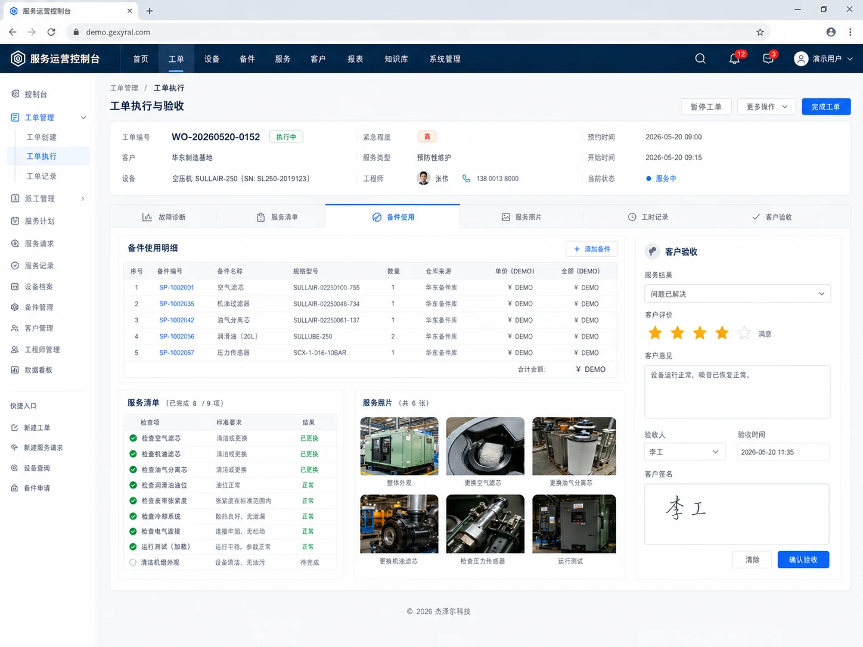Open the search icon in top bar
Screen dimensions: 863x647
click(700, 58)
